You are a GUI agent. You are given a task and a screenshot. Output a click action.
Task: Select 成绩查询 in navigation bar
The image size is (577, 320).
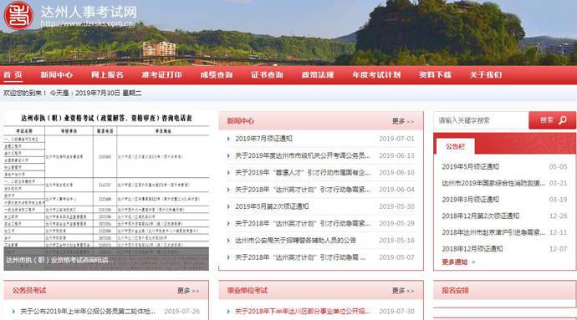pyautogui.click(x=217, y=75)
